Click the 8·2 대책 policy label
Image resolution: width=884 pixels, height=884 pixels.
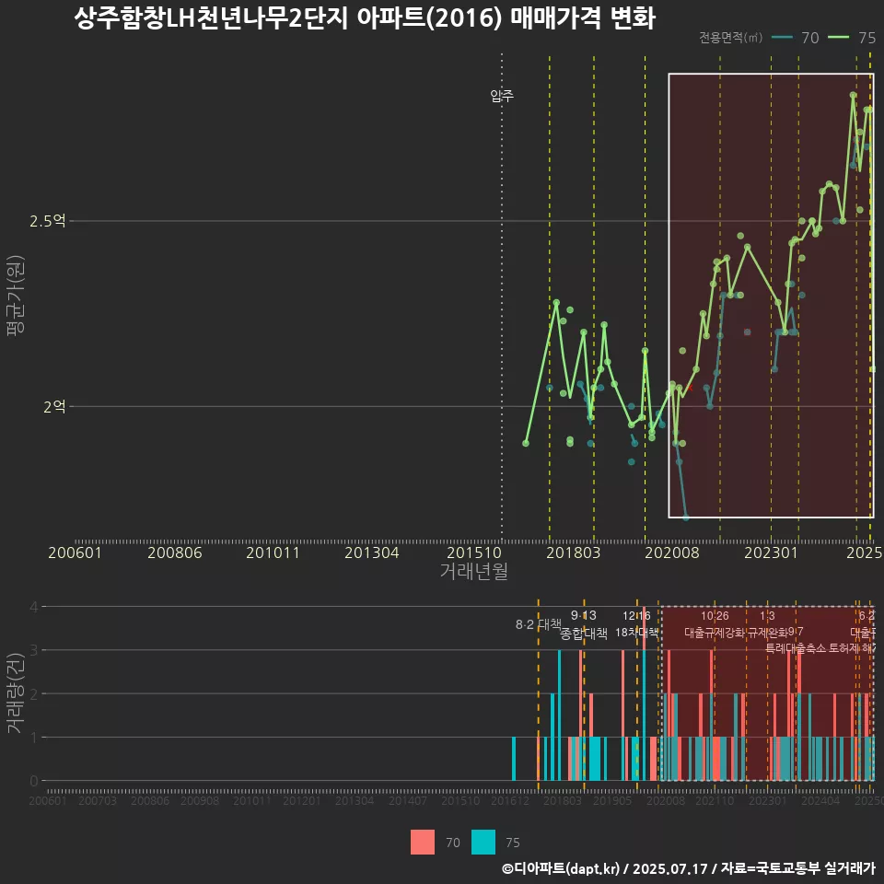point(539,624)
